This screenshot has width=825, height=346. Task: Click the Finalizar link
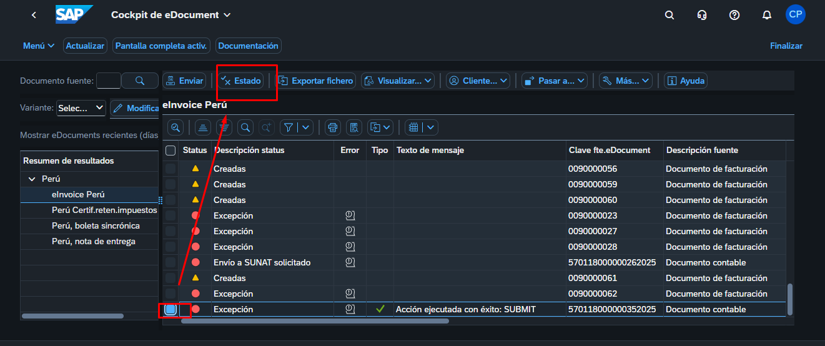point(786,46)
